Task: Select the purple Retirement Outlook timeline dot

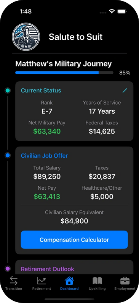Action: (x=8, y=269)
